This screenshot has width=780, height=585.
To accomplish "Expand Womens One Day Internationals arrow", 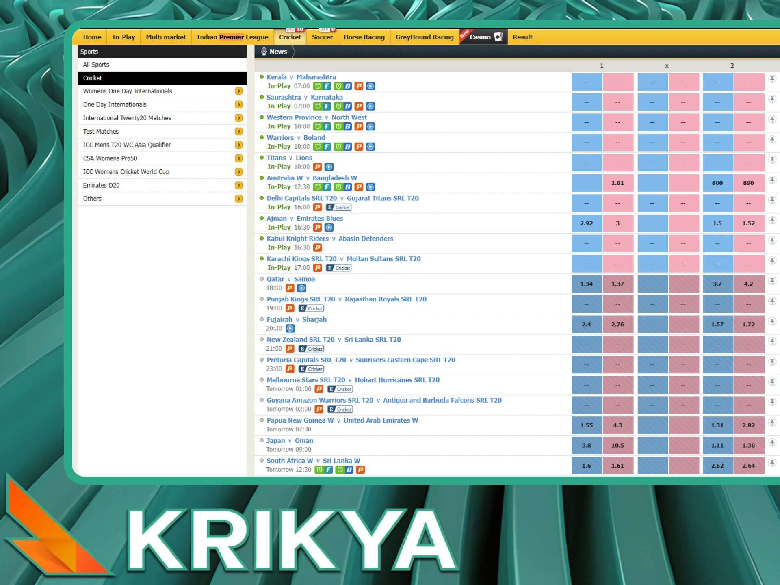I will [x=239, y=91].
